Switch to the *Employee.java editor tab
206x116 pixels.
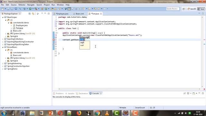point(61,14)
